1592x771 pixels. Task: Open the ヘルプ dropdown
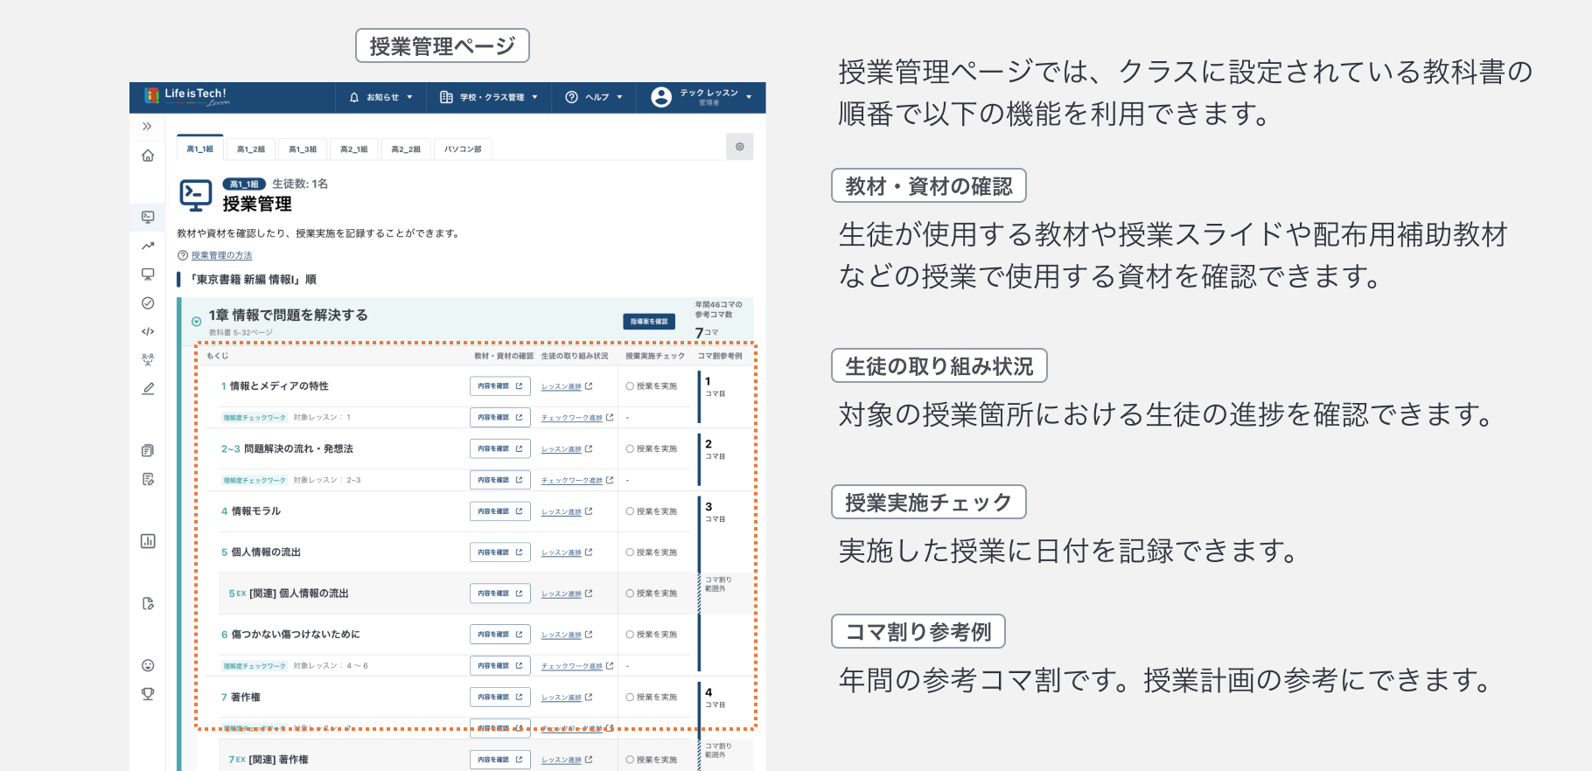[595, 97]
